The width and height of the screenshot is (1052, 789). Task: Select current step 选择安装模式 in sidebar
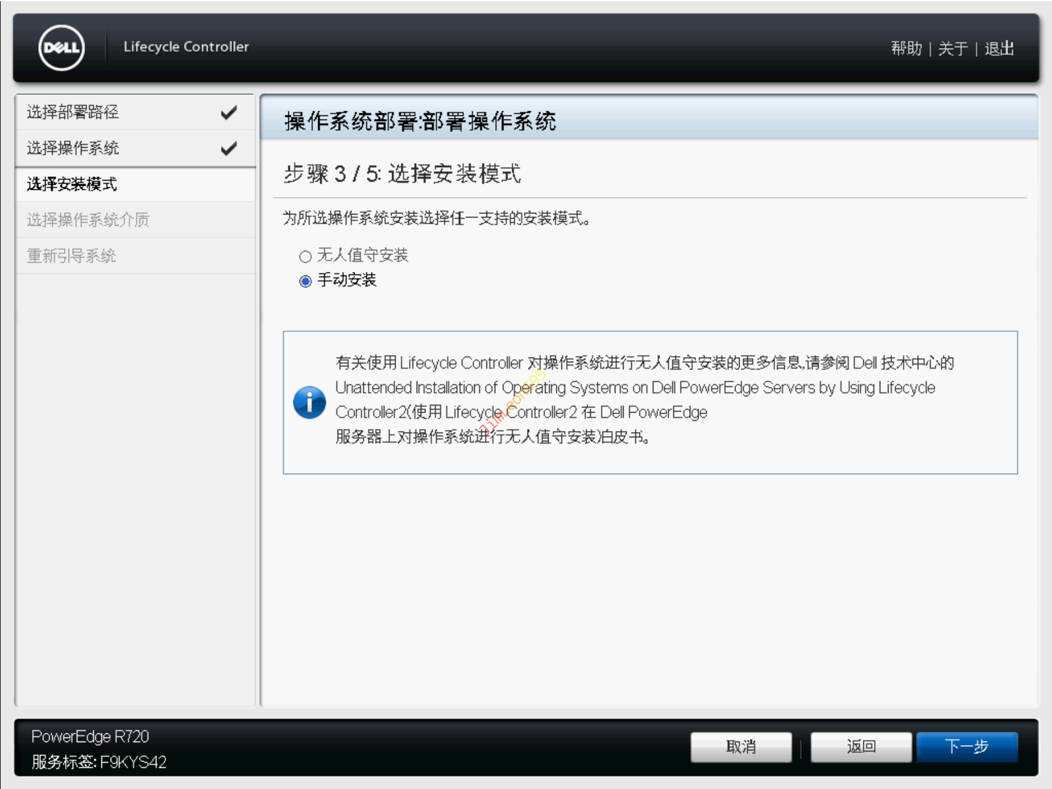[x=72, y=184]
